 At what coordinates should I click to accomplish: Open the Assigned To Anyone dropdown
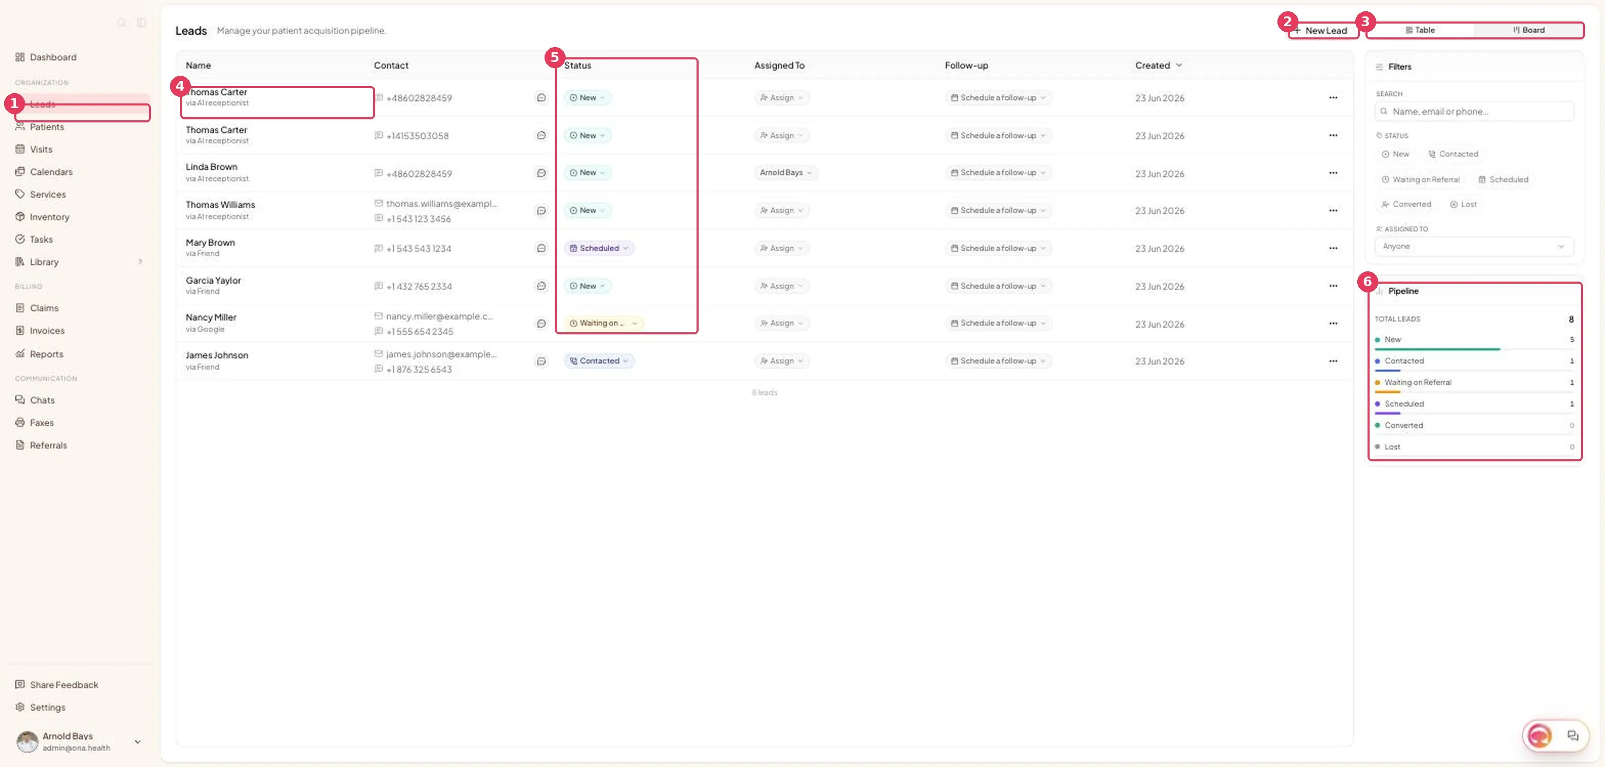[x=1474, y=246]
